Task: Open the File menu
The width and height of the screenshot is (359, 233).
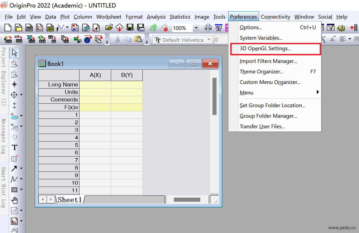Action: (x=9, y=17)
